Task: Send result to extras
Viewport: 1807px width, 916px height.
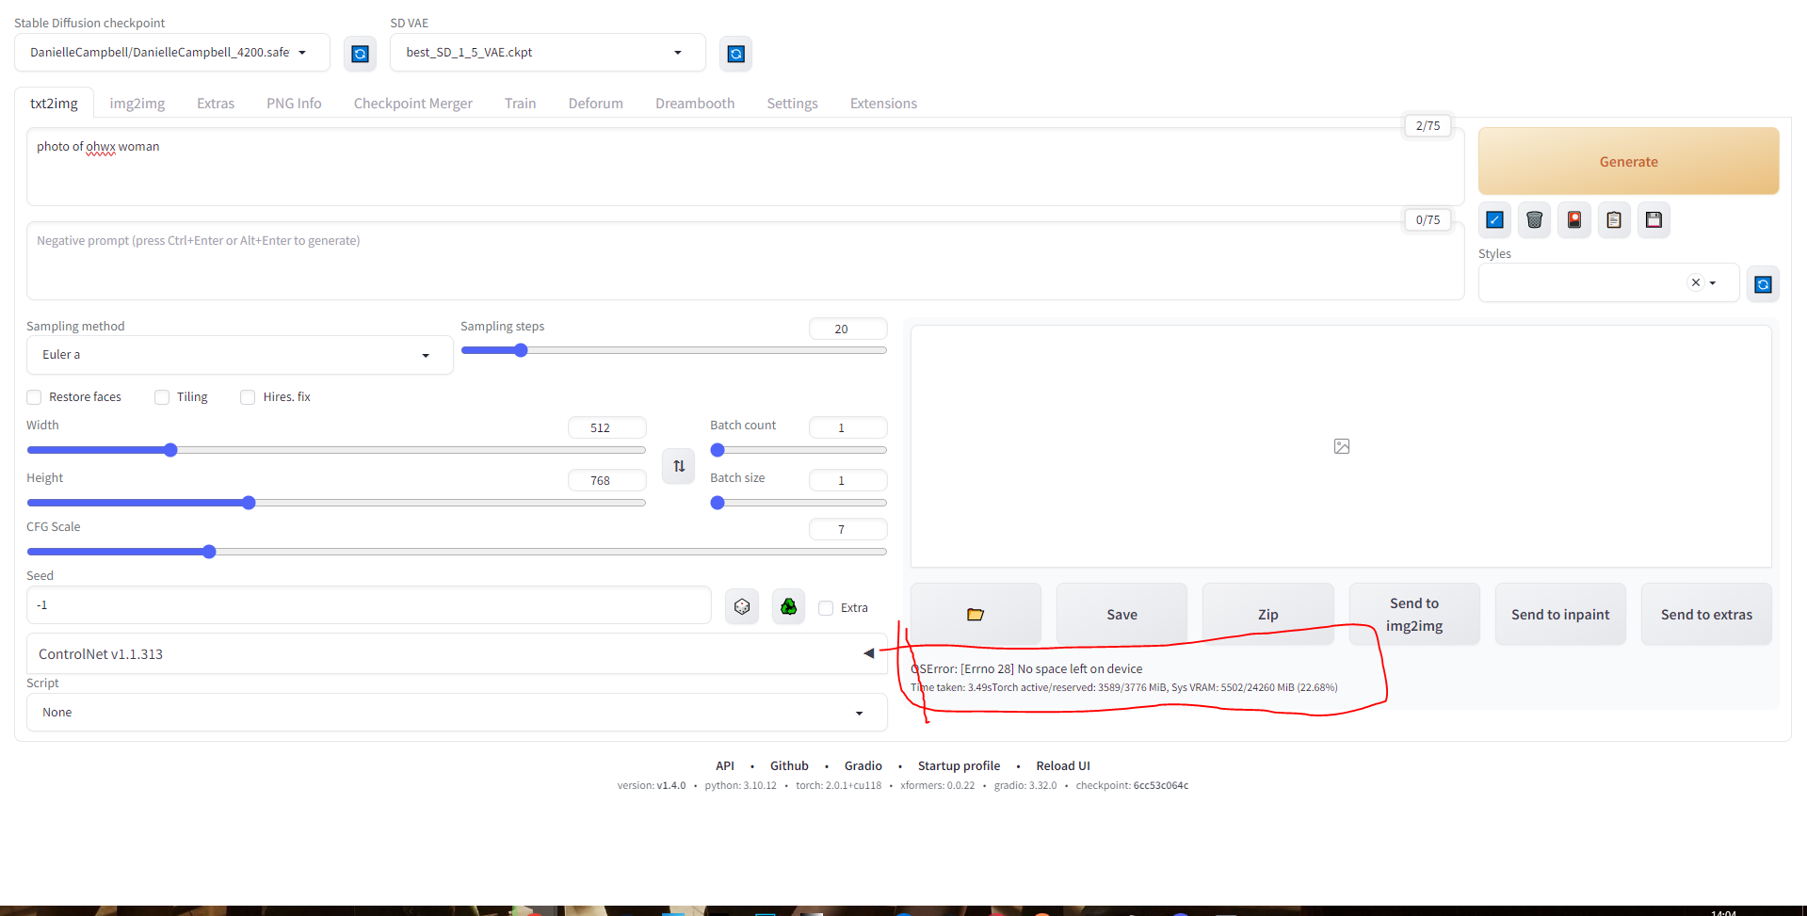Action: (x=1706, y=615)
